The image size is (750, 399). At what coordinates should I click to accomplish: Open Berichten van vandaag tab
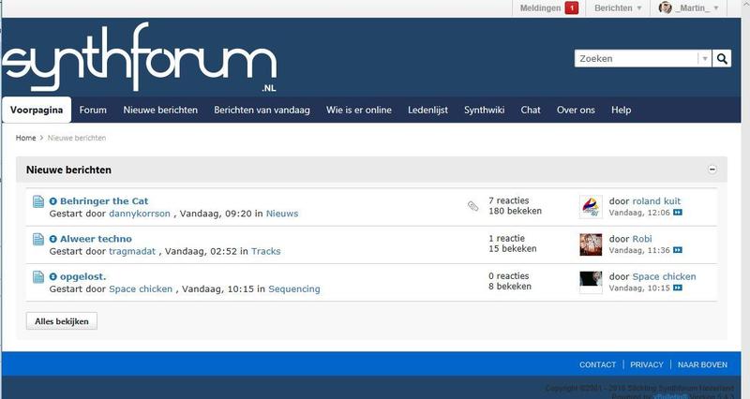(x=262, y=110)
